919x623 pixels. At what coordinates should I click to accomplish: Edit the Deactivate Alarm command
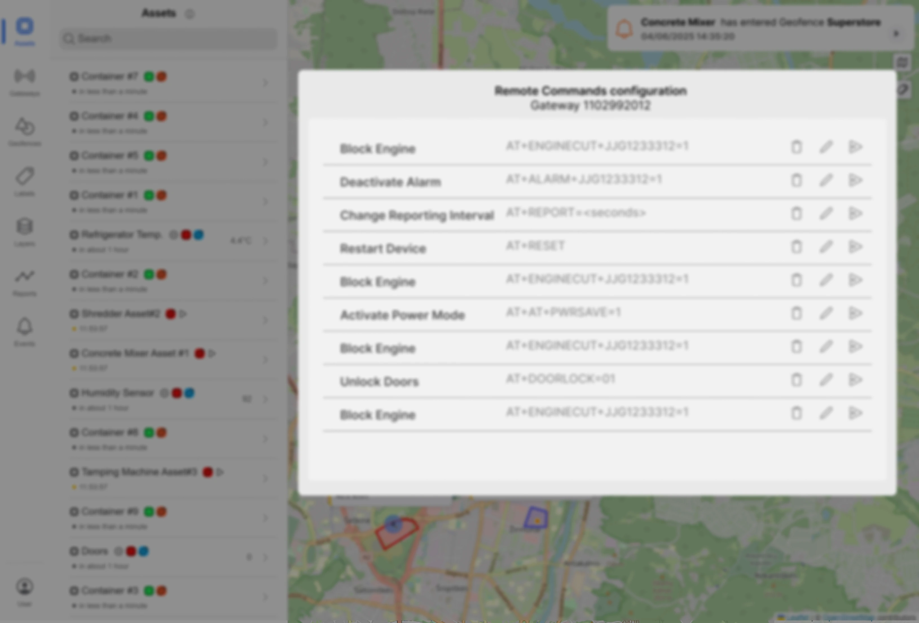click(826, 180)
